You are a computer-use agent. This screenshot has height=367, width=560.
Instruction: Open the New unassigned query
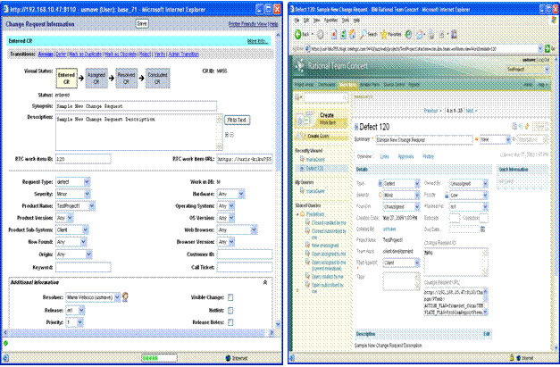click(x=325, y=246)
